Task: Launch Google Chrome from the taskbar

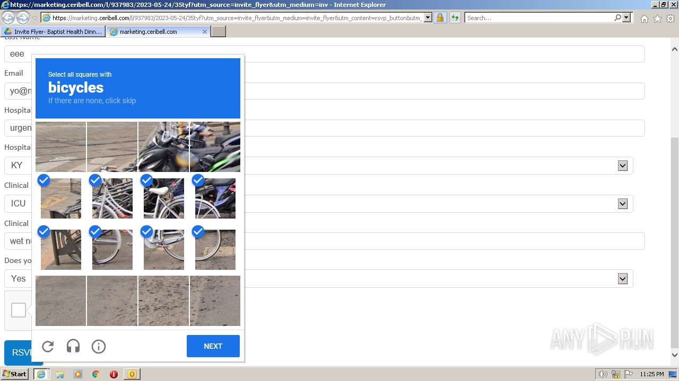Action: click(96, 374)
